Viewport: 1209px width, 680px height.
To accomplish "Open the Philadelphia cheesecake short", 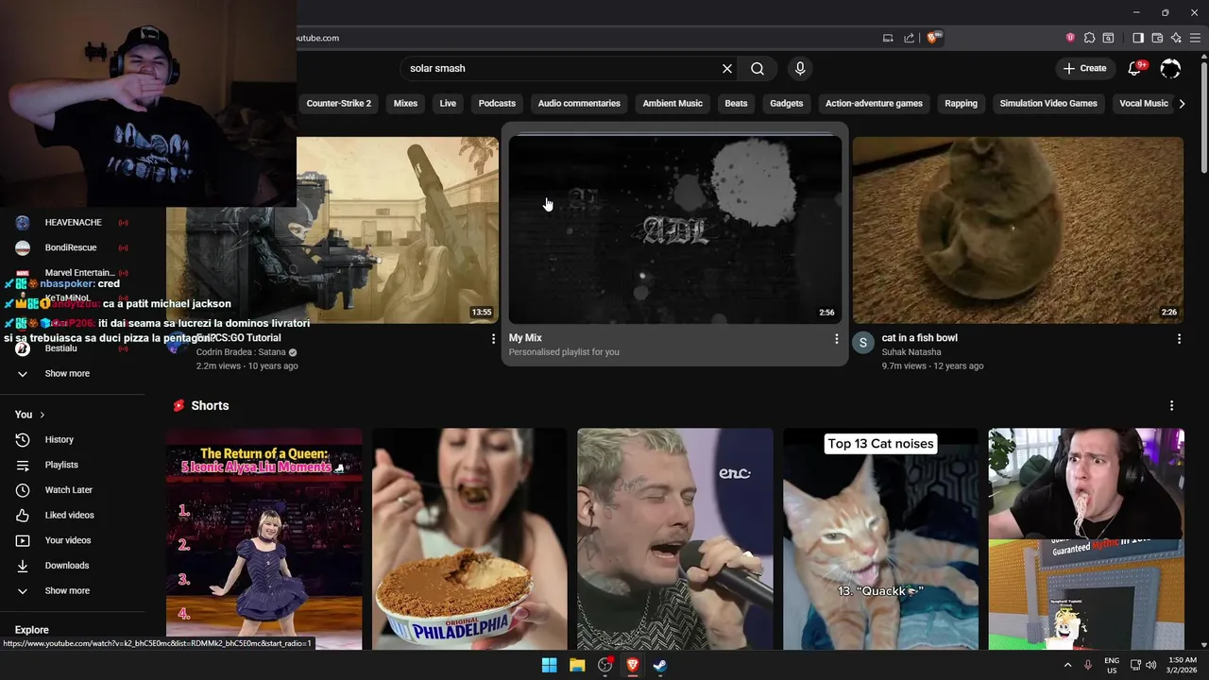I will [469, 539].
